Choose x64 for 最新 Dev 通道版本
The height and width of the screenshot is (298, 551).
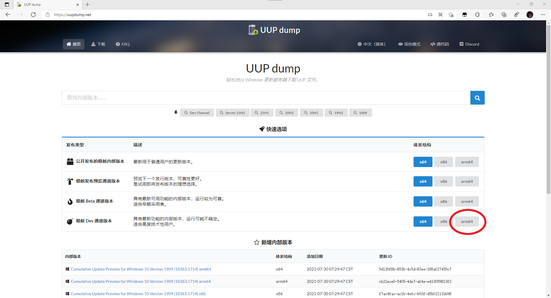(423, 221)
